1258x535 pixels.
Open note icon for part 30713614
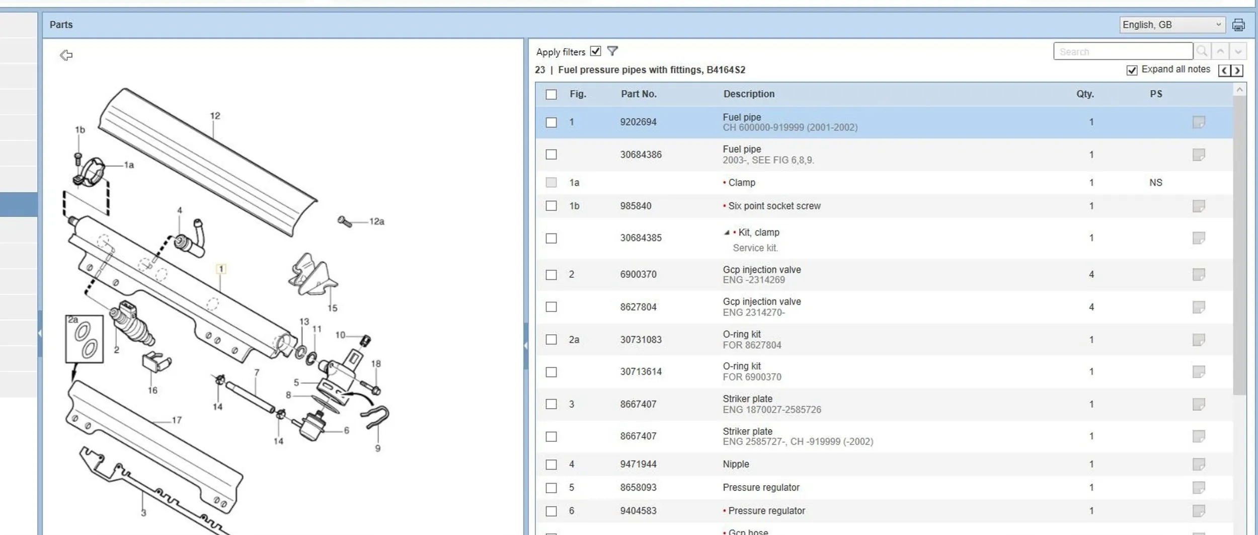[1199, 372]
